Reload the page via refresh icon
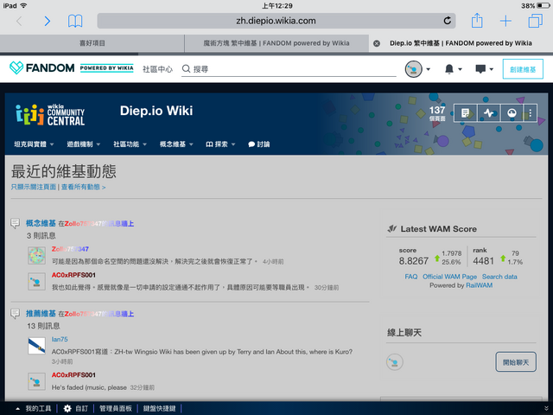 [448, 21]
